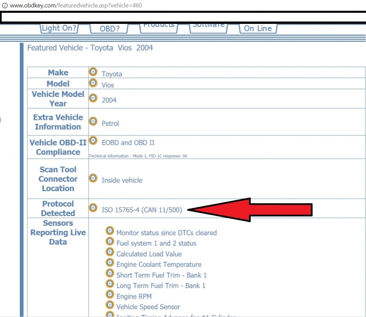The width and height of the screenshot is (366, 317).
Task: Open the Products navigation tab
Action: tap(159, 29)
